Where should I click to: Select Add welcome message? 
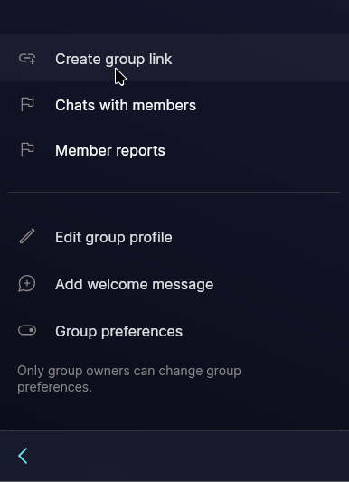pos(134,284)
